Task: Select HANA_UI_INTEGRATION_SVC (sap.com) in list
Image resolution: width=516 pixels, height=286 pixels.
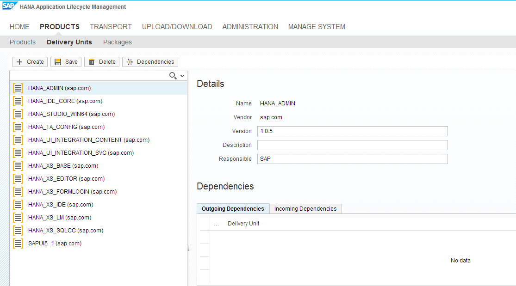Action: (99, 153)
